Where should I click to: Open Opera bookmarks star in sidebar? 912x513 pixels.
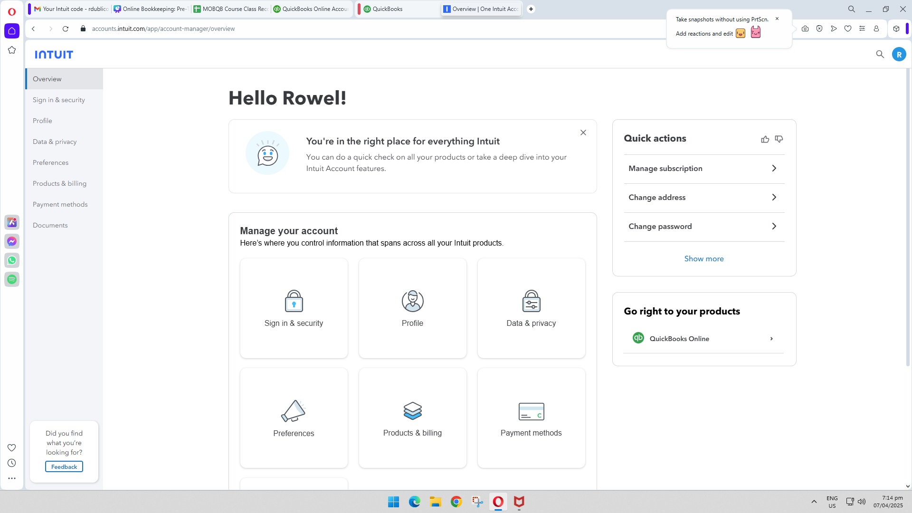click(x=12, y=50)
